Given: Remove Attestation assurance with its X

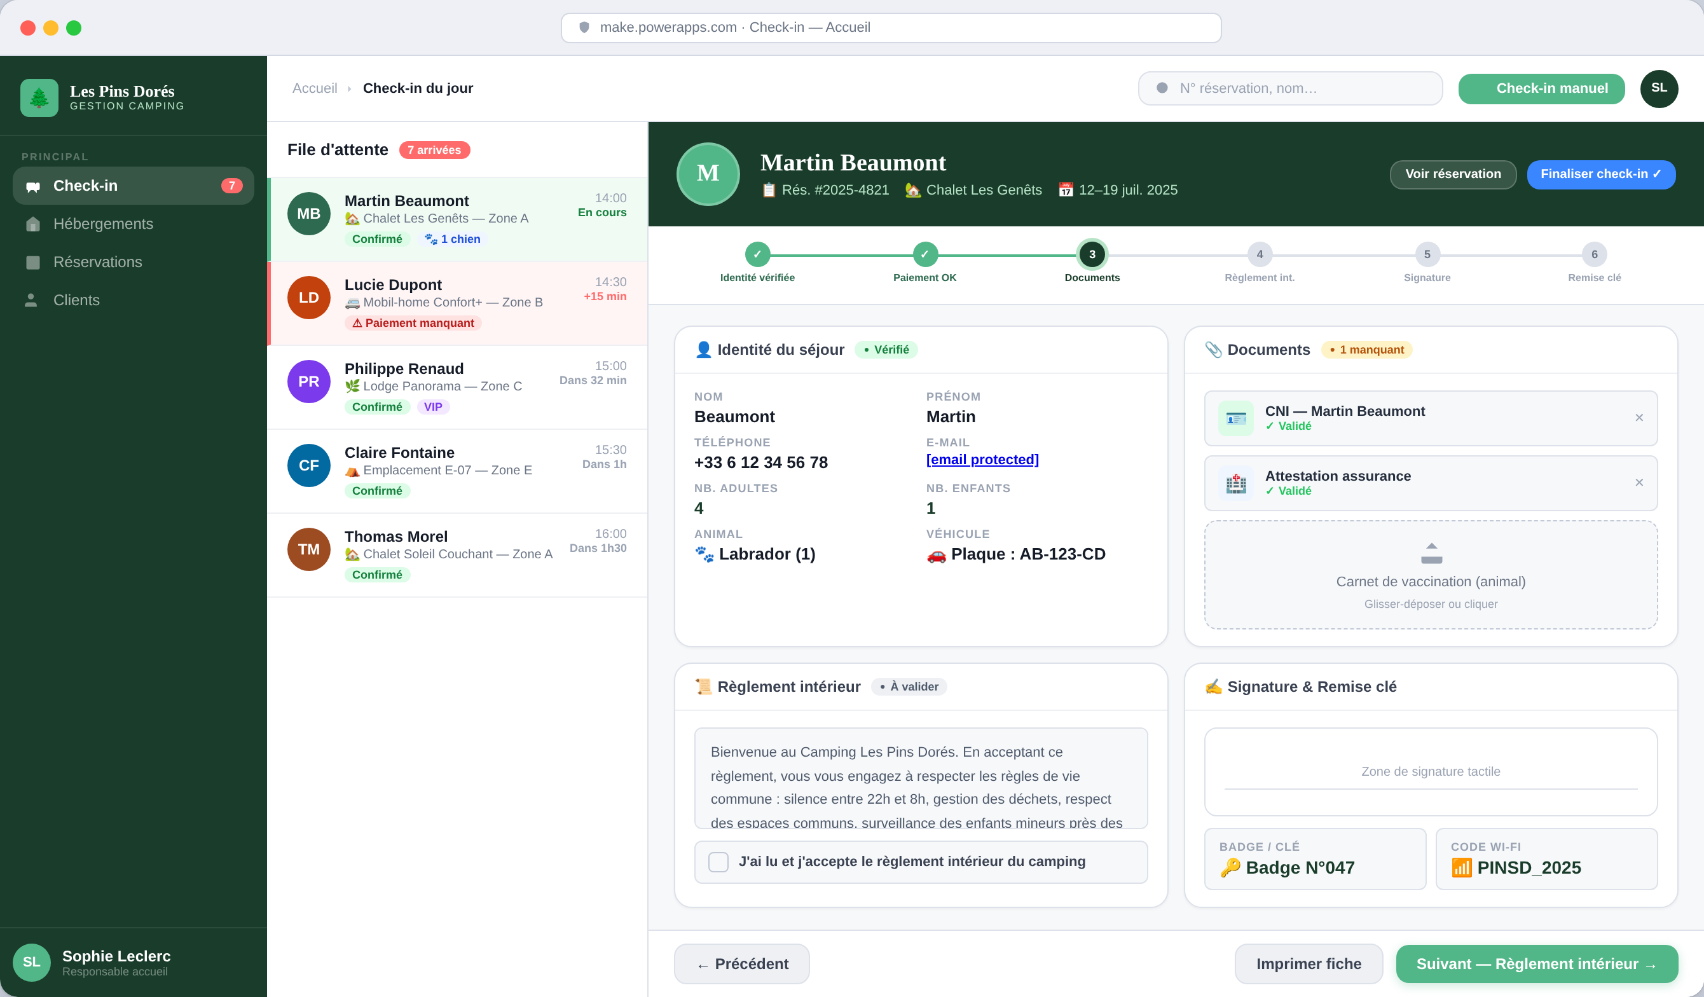Looking at the screenshot, I should point(1639,483).
